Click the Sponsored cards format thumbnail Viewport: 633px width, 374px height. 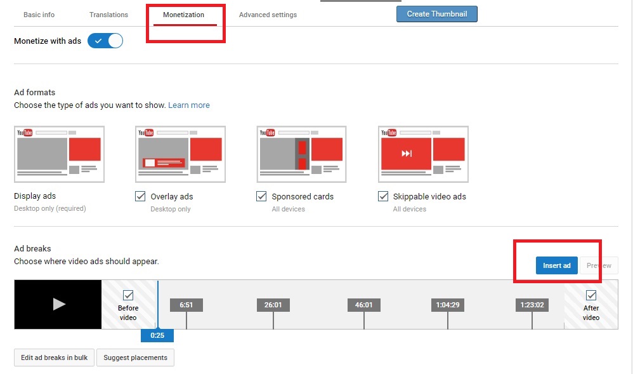click(301, 154)
